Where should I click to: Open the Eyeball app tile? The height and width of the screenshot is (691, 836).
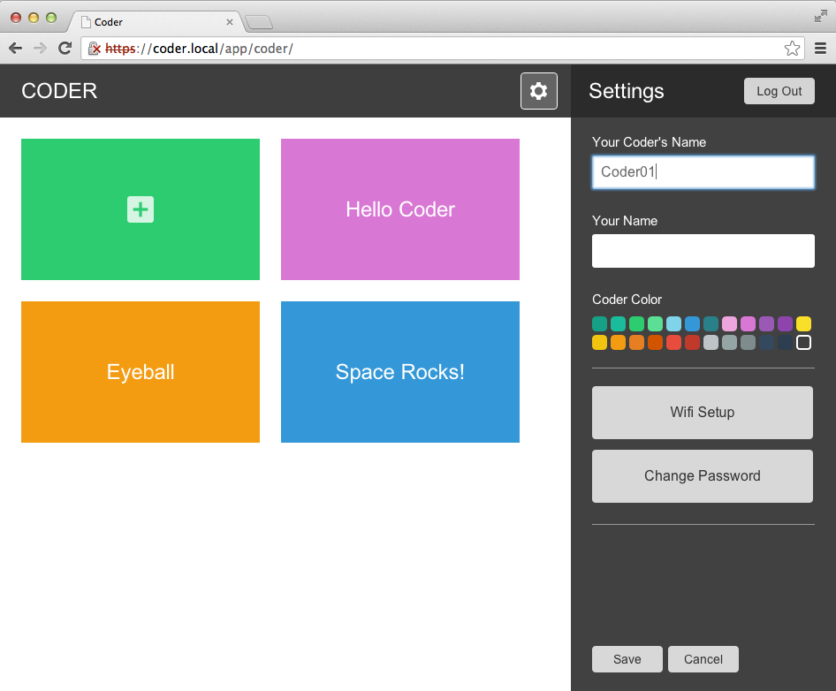coord(141,372)
